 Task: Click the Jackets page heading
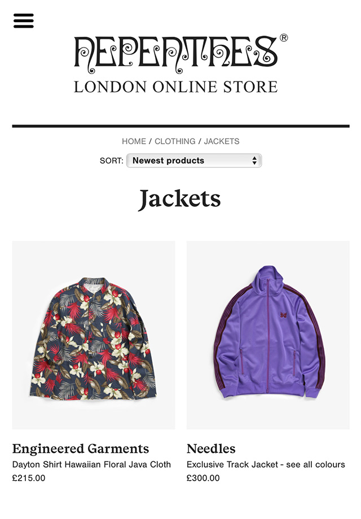tap(179, 199)
